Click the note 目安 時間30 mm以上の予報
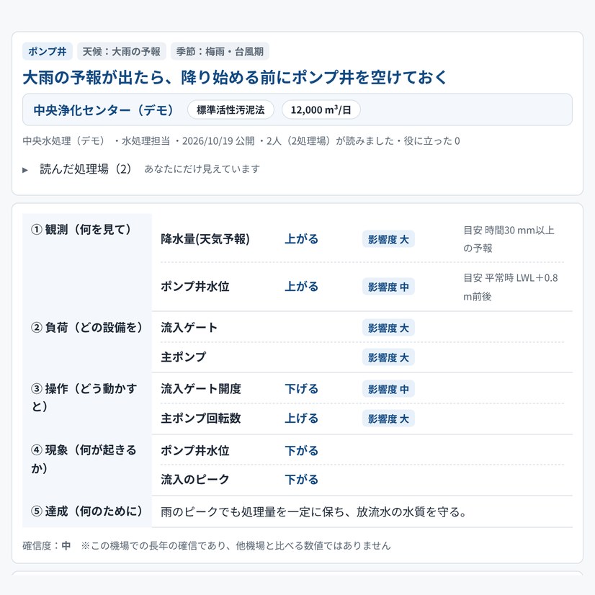Screen dimensions: 595x595 tap(509, 239)
